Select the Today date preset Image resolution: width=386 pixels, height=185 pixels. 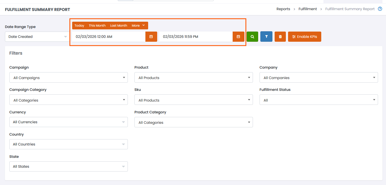click(79, 26)
